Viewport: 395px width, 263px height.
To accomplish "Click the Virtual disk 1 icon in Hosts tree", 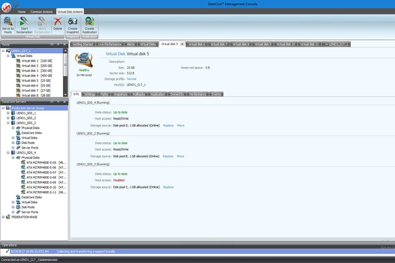I will click(x=18, y=61).
